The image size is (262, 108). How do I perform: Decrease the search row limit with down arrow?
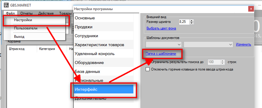pyautogui.click(x=222, y=63)
